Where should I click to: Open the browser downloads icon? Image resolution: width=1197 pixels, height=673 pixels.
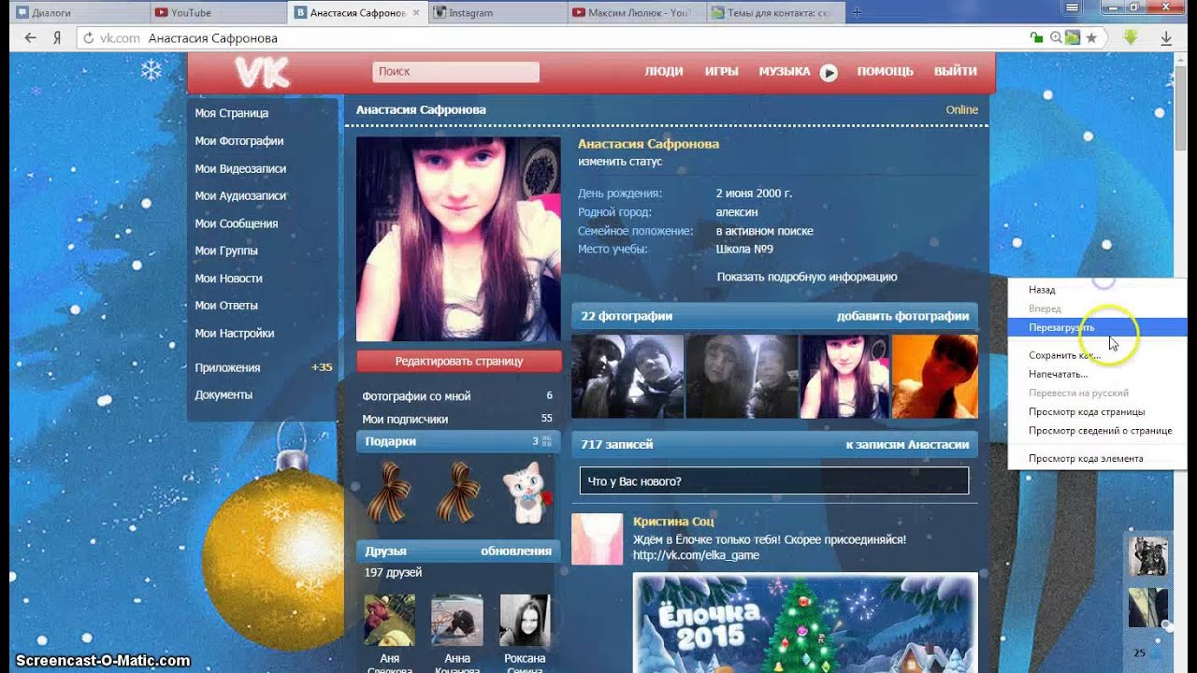pos(1166,38)
